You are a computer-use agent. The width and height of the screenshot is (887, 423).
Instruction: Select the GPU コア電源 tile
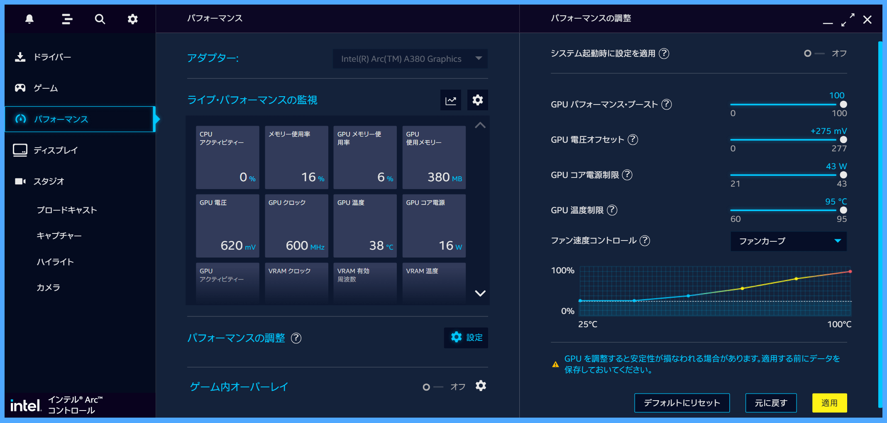coord(434,226)
